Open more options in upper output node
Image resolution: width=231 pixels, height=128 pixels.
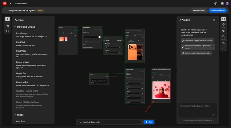[143, 38]
